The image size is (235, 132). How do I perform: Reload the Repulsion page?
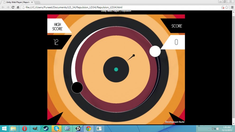[x=13, y=7]
